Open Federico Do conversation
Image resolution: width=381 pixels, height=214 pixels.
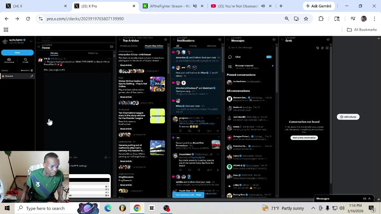pyautogui.click(x=250, y=147)
